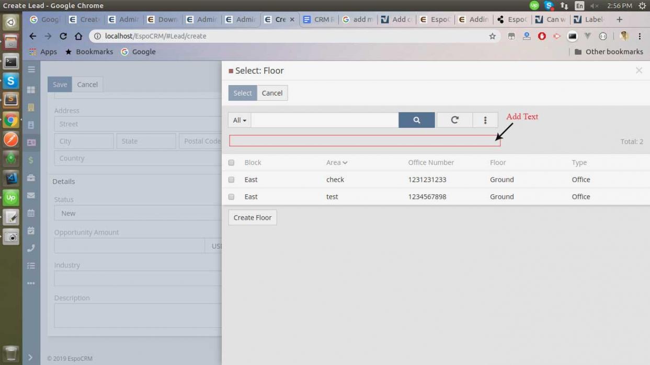Click the refresh reset icon button
This screenshot has width=650, height=365.
[454, 120]
